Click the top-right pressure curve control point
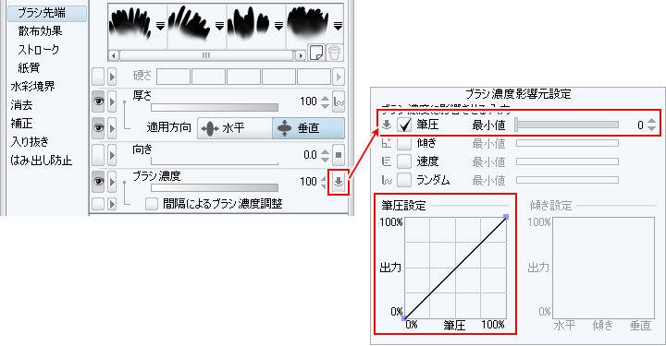 point(506,217)
